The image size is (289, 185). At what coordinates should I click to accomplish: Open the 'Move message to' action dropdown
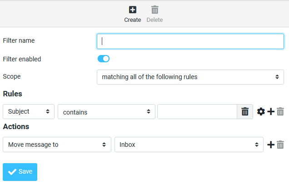click(57, 145)
